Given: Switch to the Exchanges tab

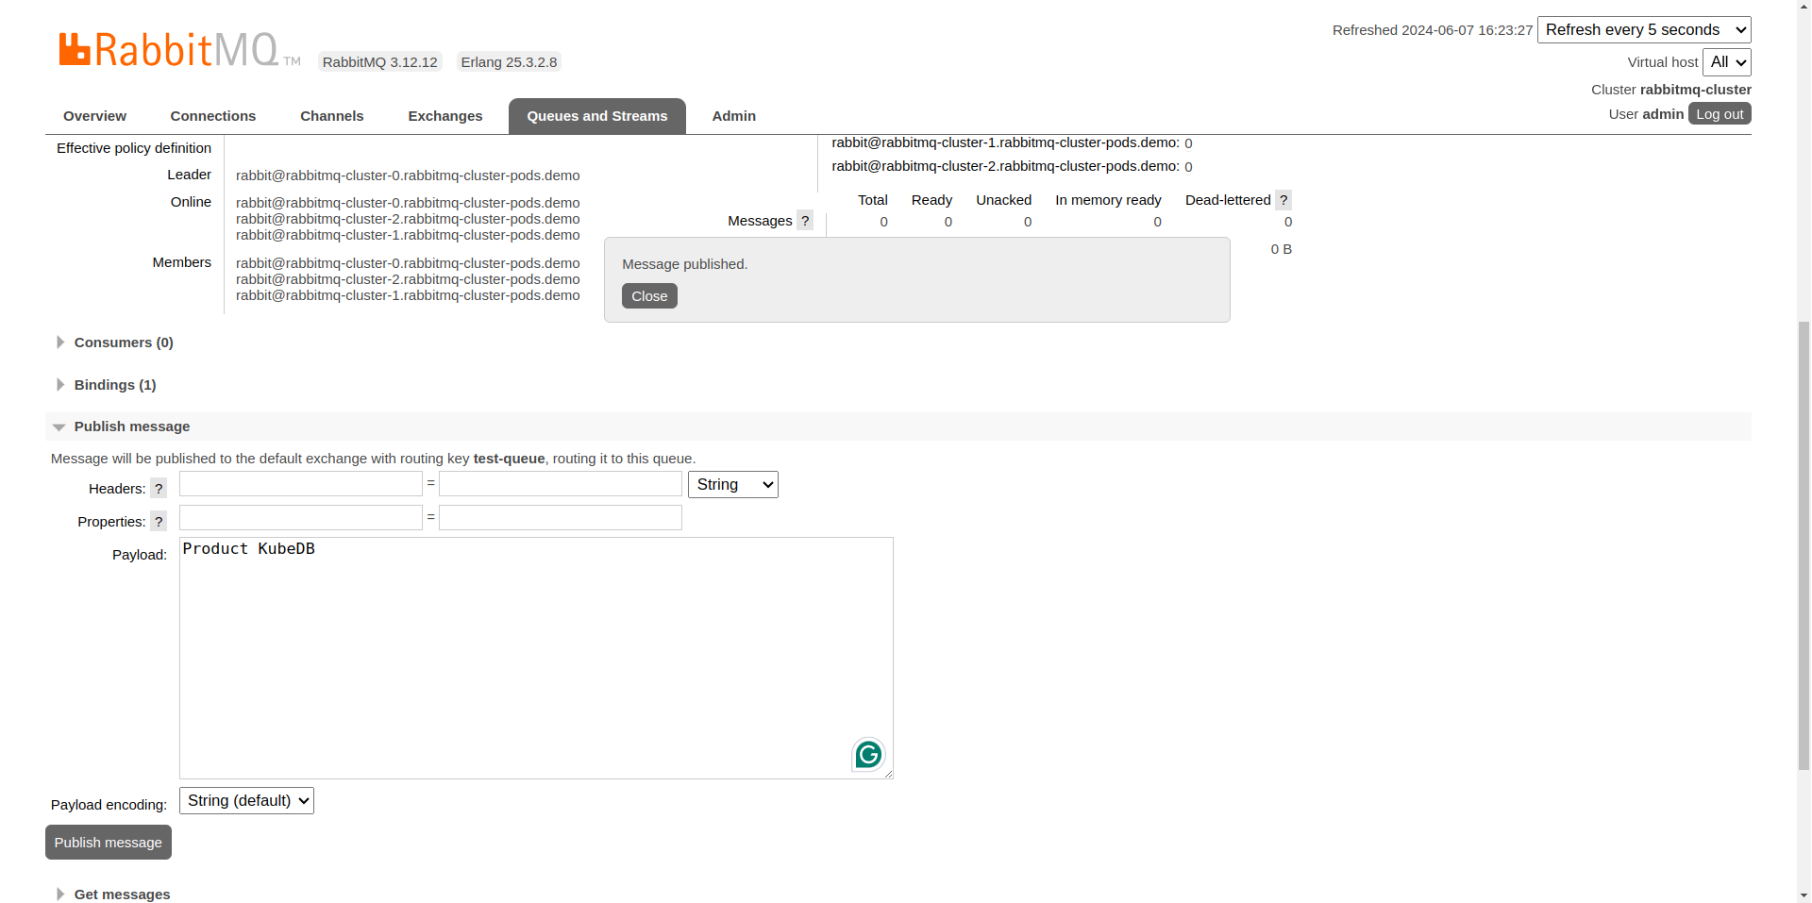Looking at the screenshot, I should (x=445, y=116).
